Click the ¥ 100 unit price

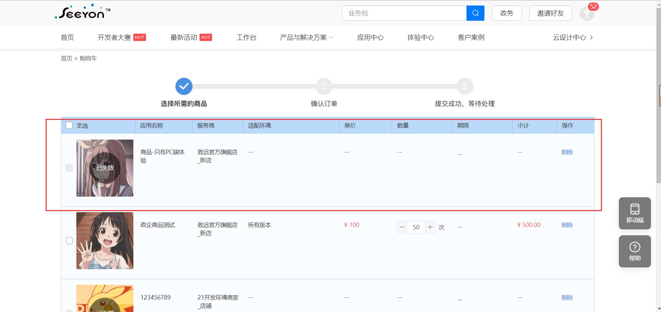pos(352,225)
